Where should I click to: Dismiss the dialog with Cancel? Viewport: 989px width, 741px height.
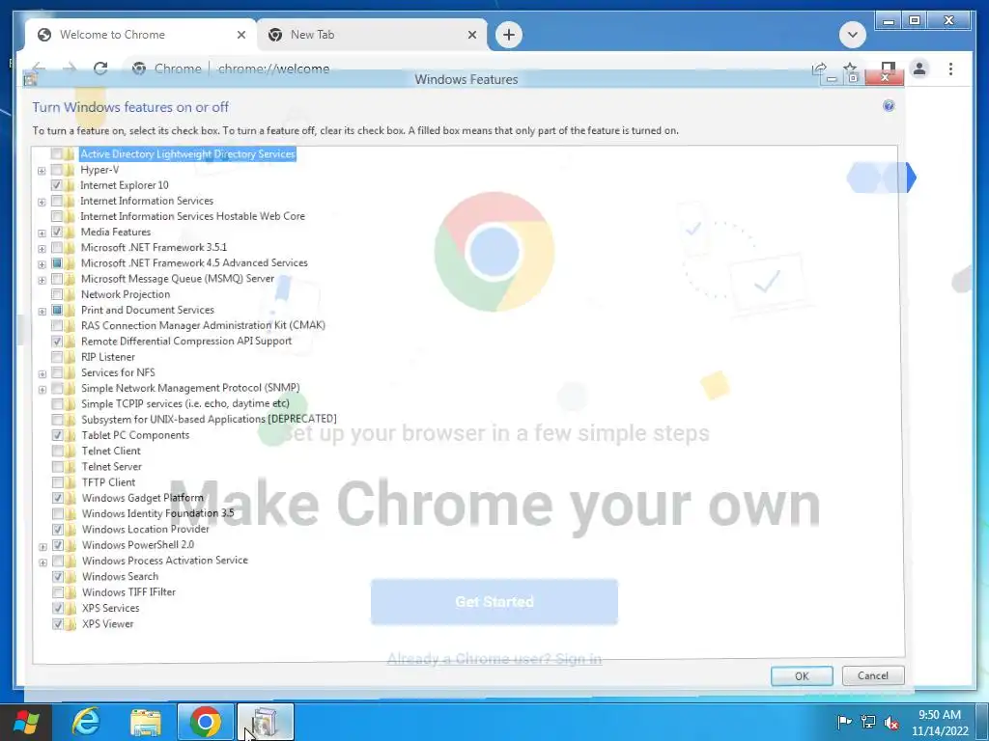tap(872, 675)
